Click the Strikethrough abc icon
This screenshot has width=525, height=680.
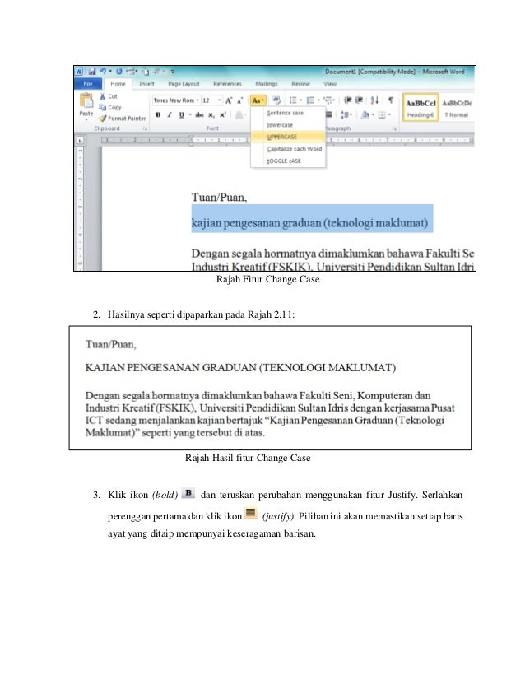click(x=199, y=115)
